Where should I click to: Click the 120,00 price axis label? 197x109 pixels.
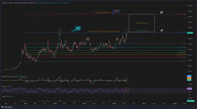[190, 44]
